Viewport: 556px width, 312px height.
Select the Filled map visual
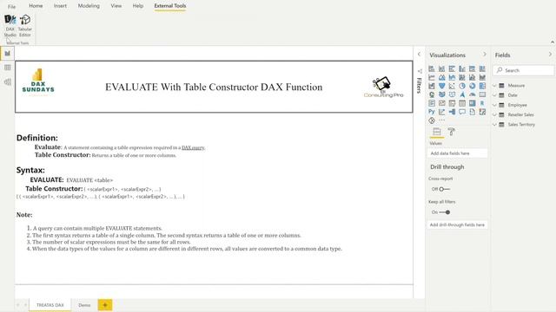coord(442,94)
